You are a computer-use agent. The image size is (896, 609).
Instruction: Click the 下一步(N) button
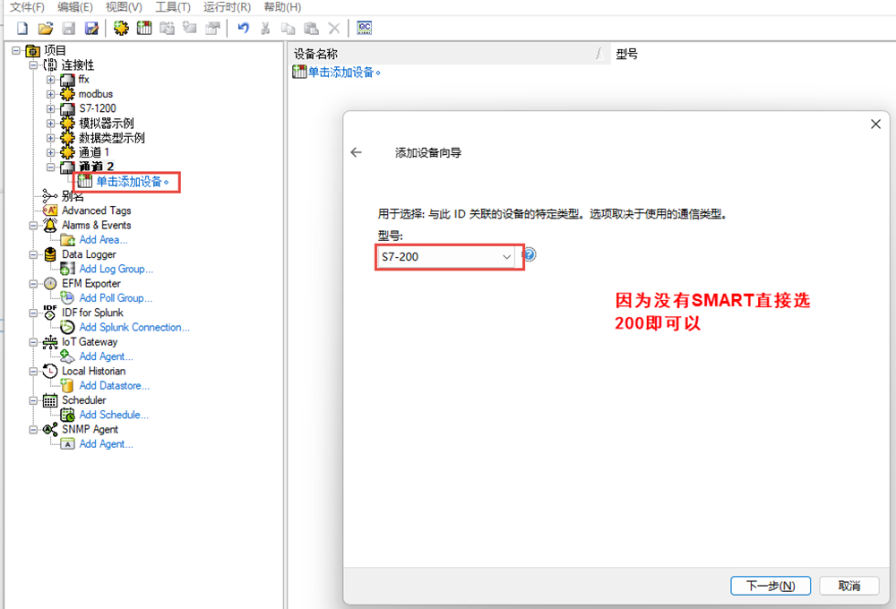(771, 586)
